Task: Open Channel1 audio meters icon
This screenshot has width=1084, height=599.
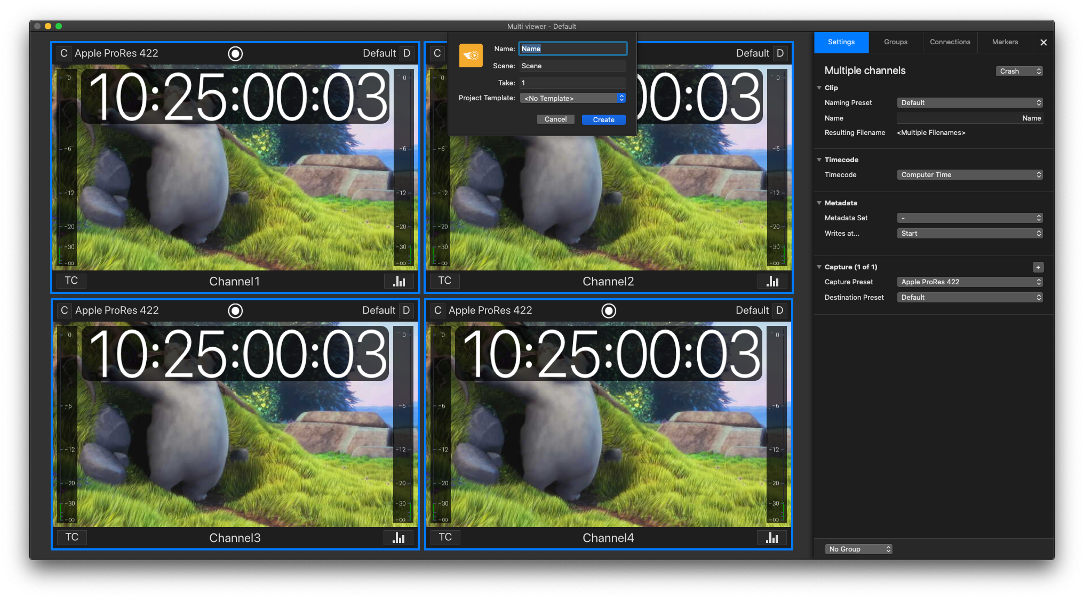Action: (399, 281)
